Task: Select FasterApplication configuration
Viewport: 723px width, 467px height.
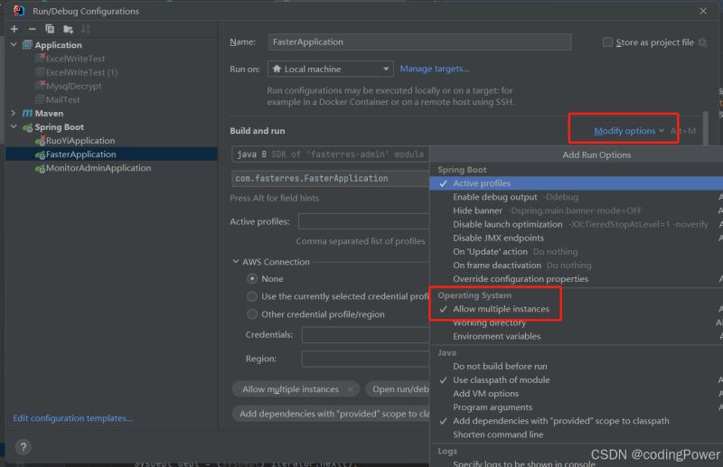Action: pos(110,154)
